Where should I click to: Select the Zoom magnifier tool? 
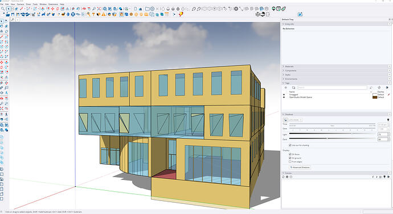point(94,9)
